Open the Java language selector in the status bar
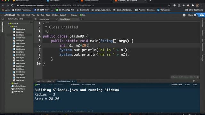The width and height of the screenshot is (205, 115). tap(186, 77)
